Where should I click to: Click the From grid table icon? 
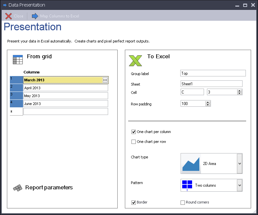[18, 60]
